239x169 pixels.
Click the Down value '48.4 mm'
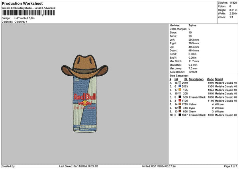tap(194, 51)
